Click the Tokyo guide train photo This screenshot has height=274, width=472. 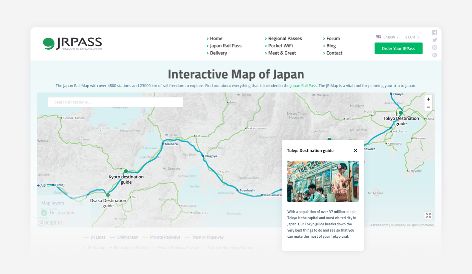tap(323, 181)
